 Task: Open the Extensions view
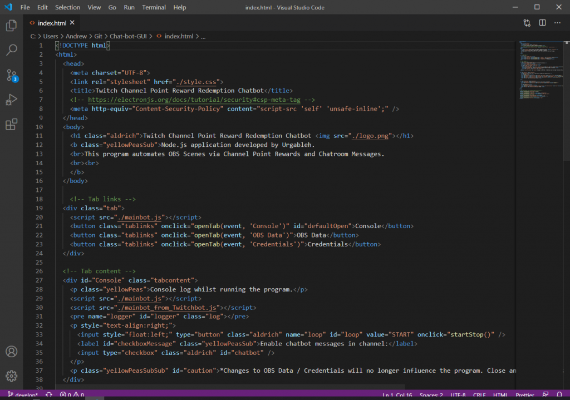[x=11, y=125]
